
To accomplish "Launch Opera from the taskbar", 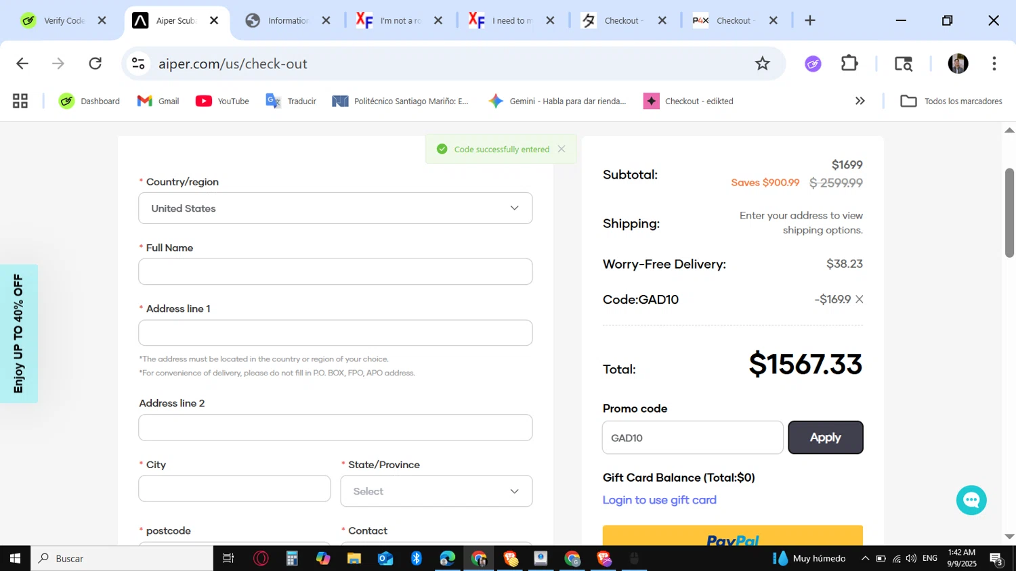I will pos(261,558).
